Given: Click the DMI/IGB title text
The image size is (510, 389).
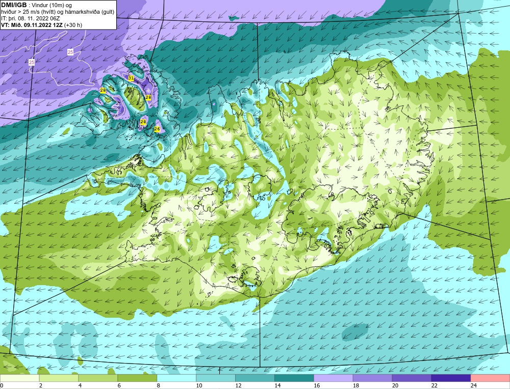Looking at the screenshot, I should click(x=14, y=5).
